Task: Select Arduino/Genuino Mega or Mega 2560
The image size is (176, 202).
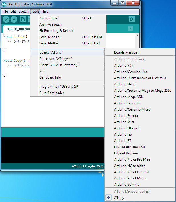Action: [140, 91]
